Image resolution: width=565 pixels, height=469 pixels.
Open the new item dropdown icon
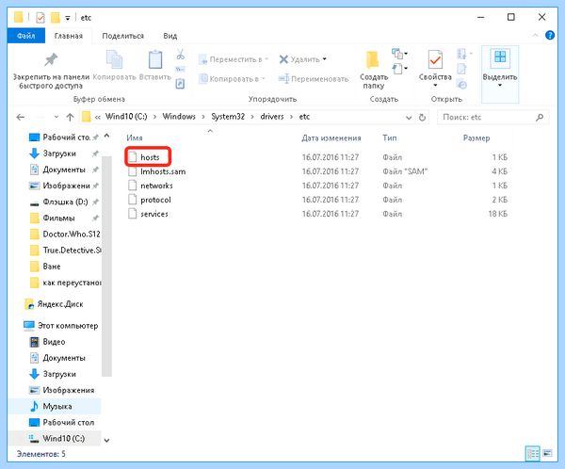coord(399,54)
